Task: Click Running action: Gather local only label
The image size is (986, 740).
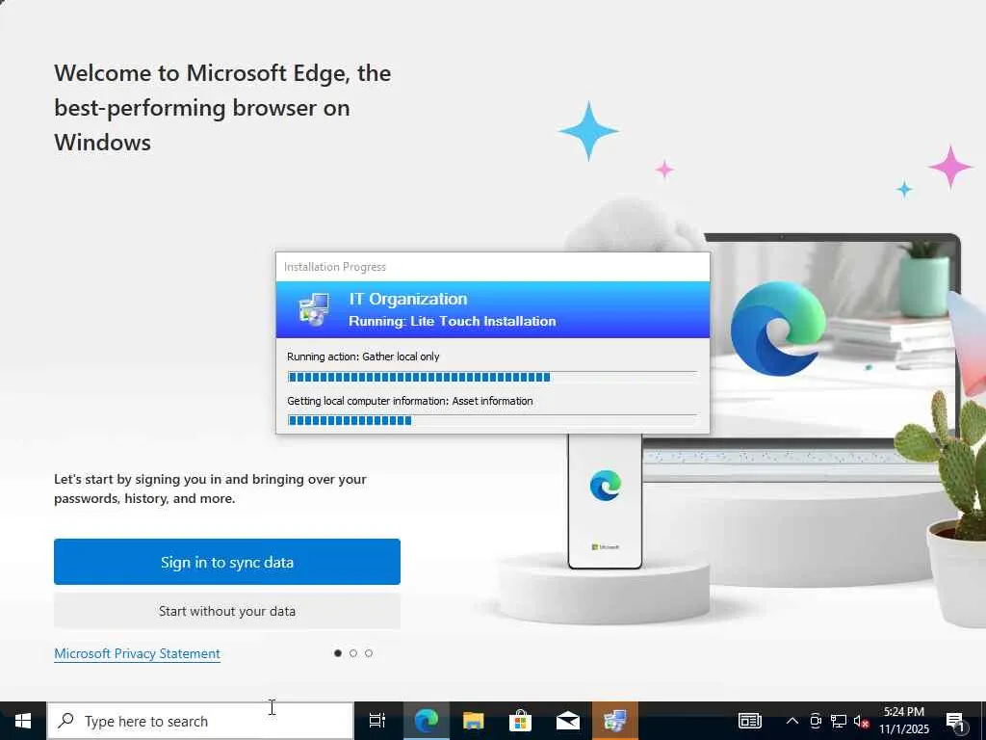Action: point(363,357)
